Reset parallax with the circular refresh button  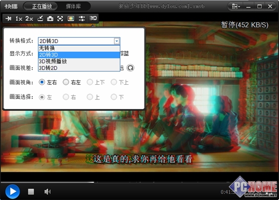coord(130,68)
